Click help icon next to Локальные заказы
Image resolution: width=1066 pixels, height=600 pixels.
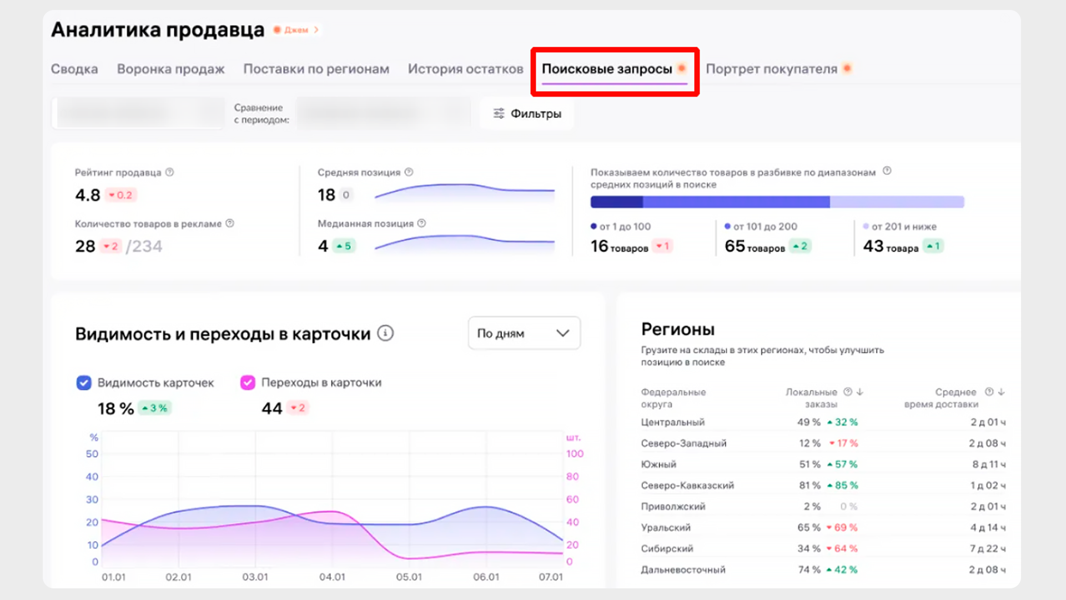[848, 392]
